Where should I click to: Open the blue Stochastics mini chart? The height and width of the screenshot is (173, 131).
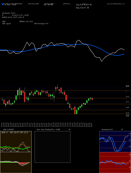pos(115,142)
